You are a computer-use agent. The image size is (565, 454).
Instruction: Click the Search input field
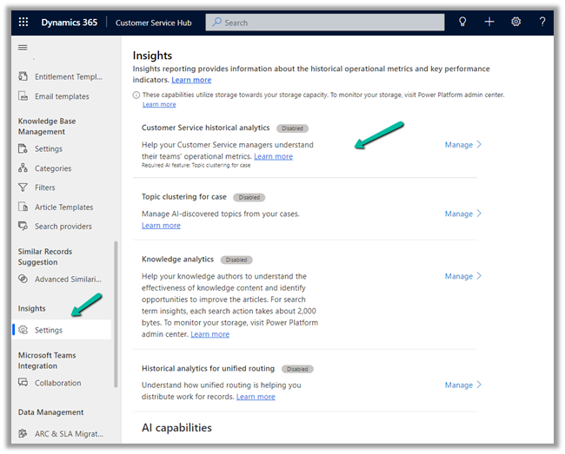pos(325,23)
